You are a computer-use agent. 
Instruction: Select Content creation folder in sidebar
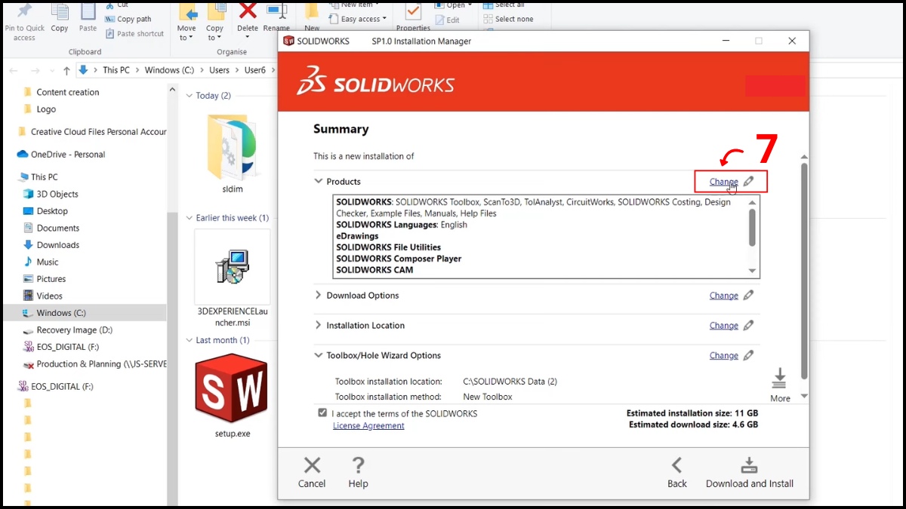(68, 92)
